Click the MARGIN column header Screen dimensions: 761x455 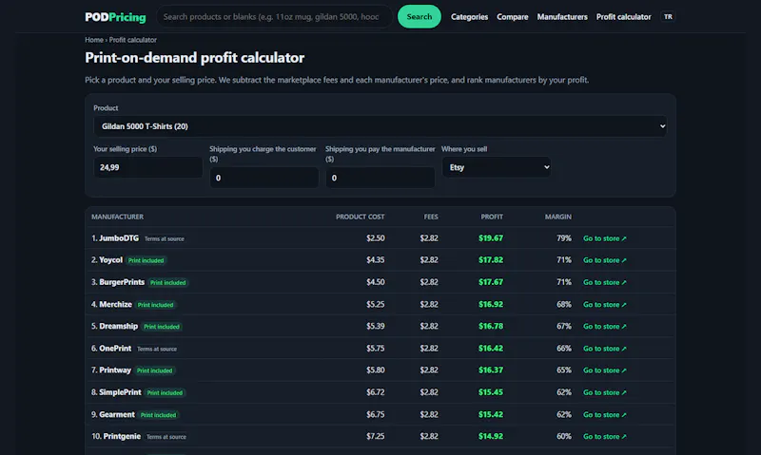point(557,218)
